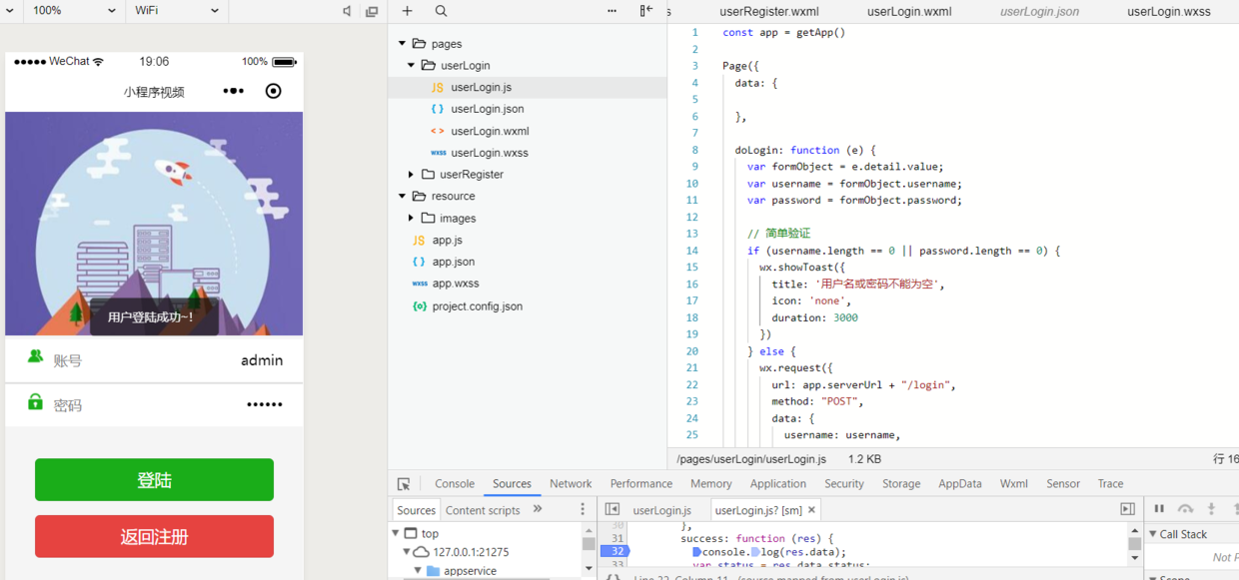The image size is (1239, 580).
Task: Open the 100% zoom dropdown
Action: (x=74, y=11)
